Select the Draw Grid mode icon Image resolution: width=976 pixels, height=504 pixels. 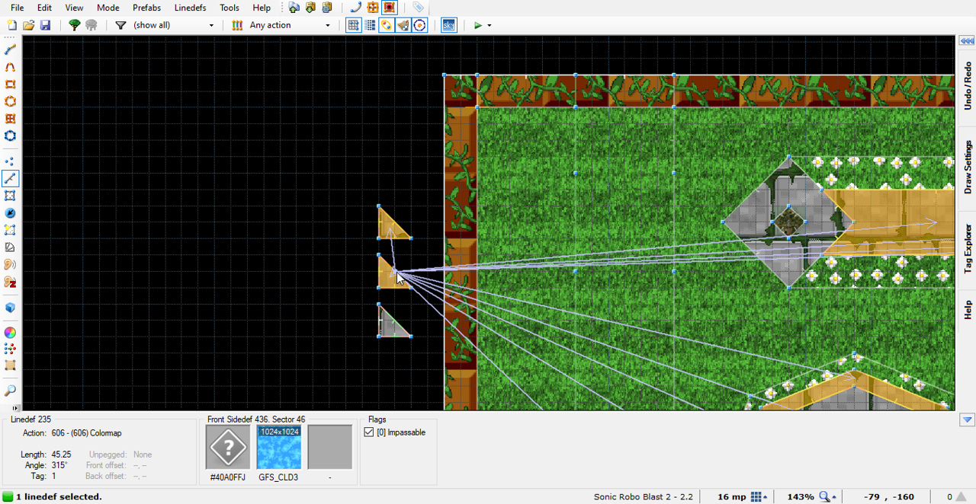click(x=11, y=119)
